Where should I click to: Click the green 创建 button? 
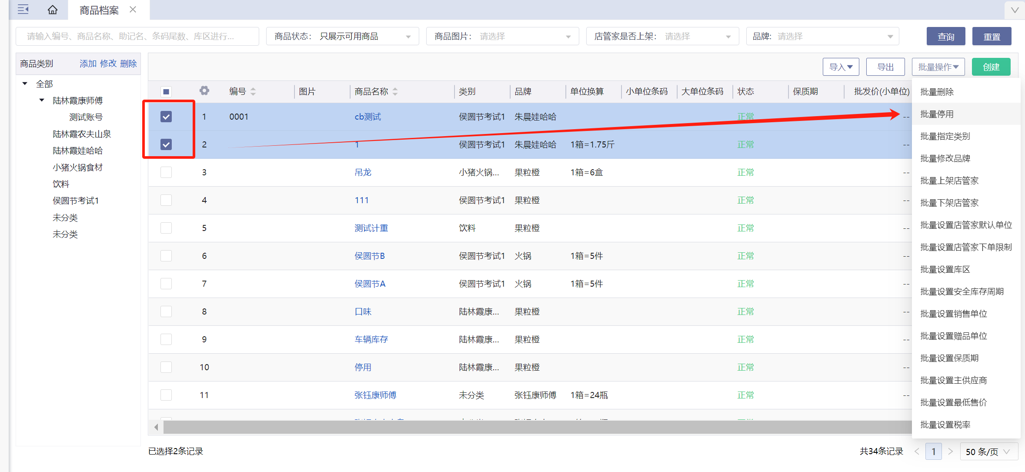[x=991, y=67]
